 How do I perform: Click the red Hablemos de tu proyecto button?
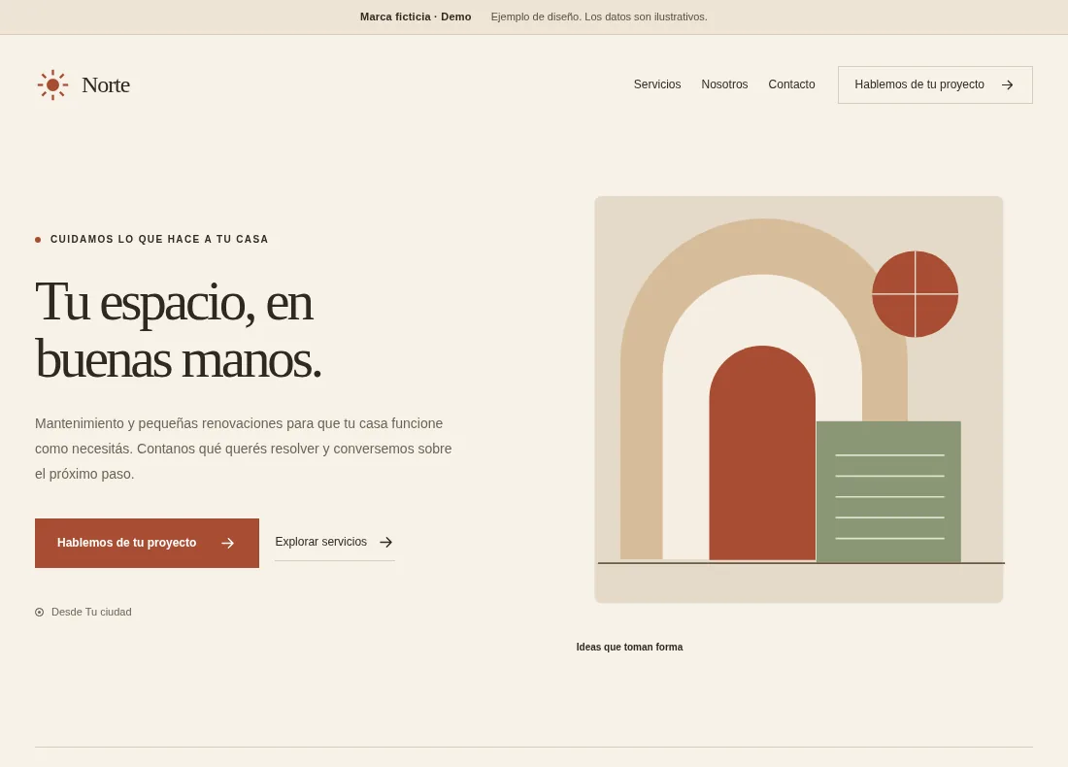coord(148,543)
